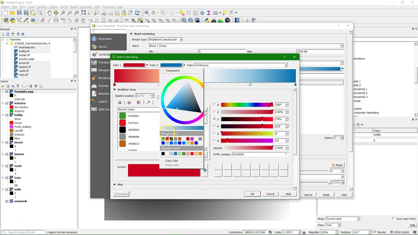Click the Python Console icon
The width and height of the screenshot is (418, 235).
pyautogui.click(x=207, y=20)
